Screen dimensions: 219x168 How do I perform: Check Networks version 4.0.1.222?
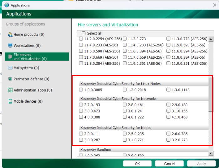(x=125, y=117)
